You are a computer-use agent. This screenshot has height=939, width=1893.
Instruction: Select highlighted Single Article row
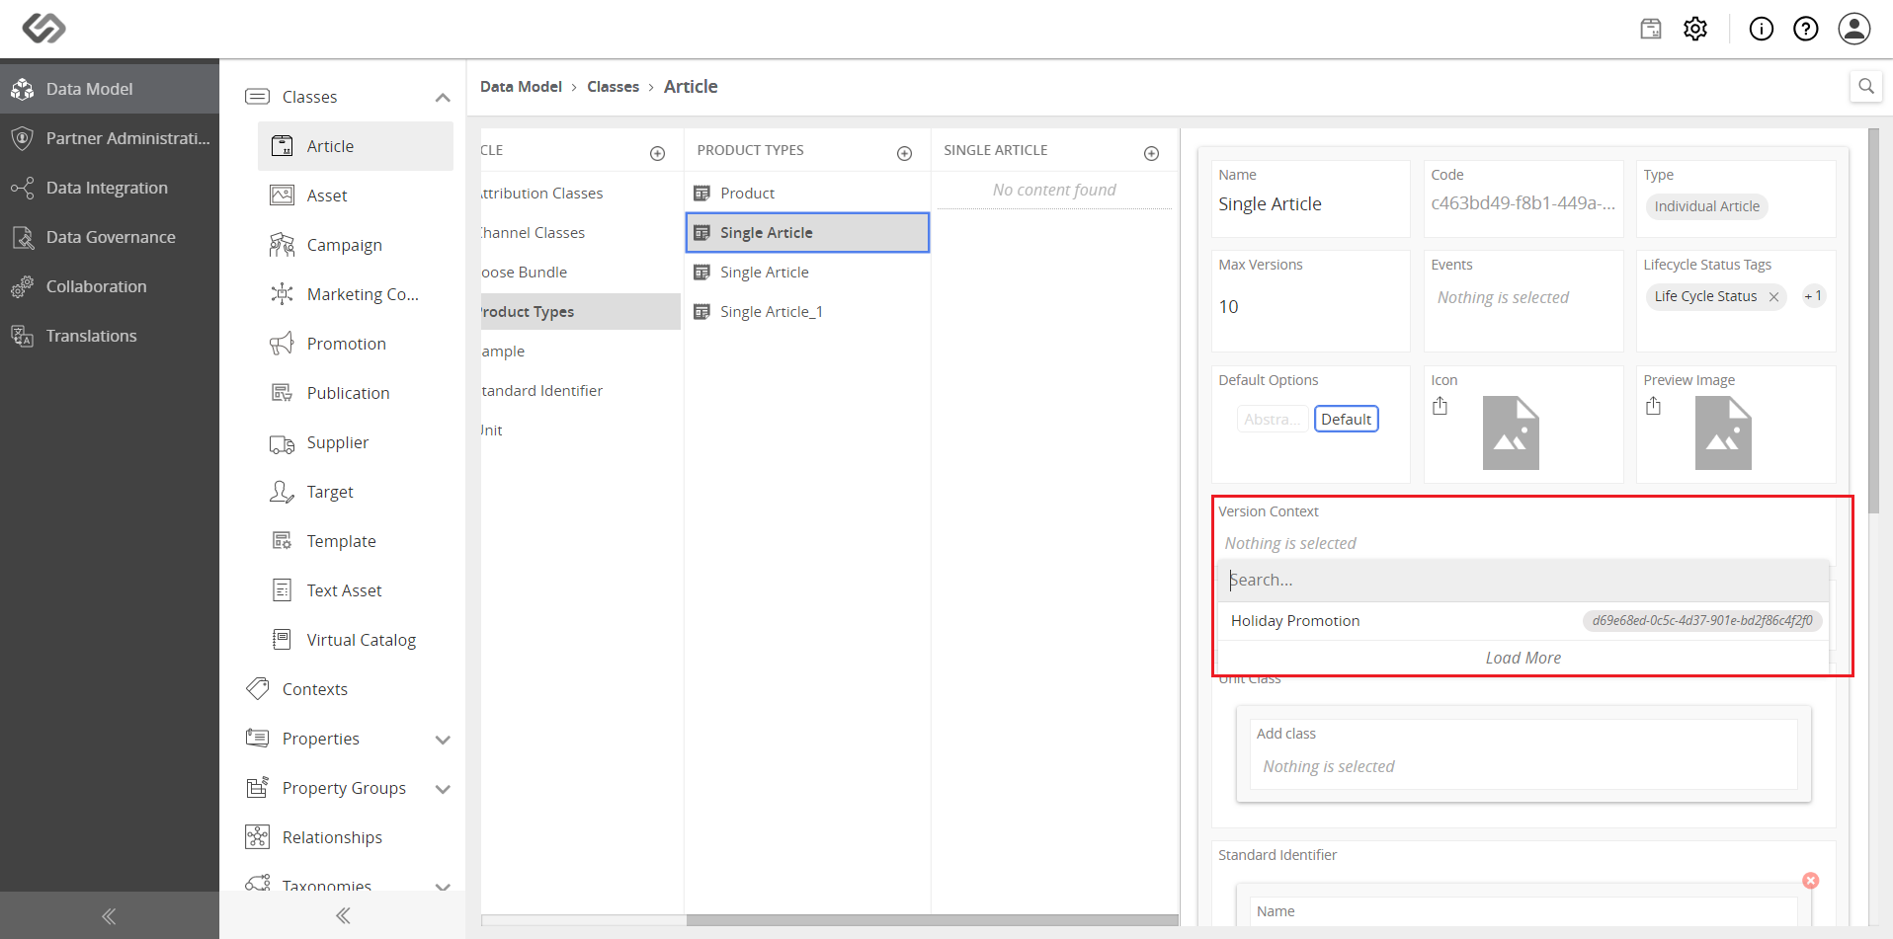pos(807,233)
